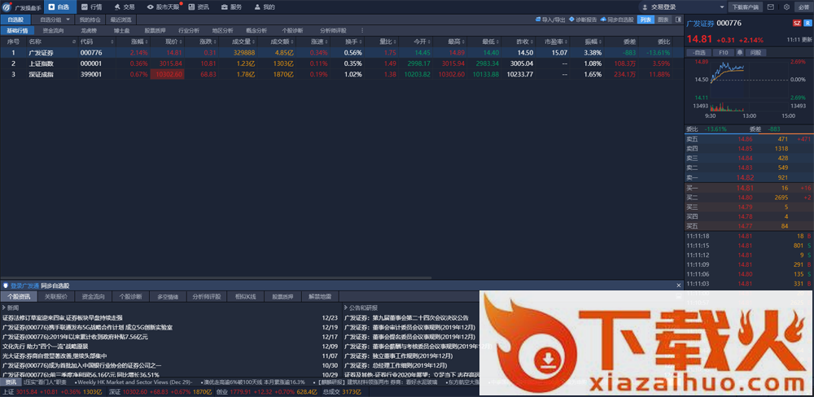Screen dimensions: 814x397
Task: Open the 多空情绪 bottom tab
Action: [x=167, y=297]
